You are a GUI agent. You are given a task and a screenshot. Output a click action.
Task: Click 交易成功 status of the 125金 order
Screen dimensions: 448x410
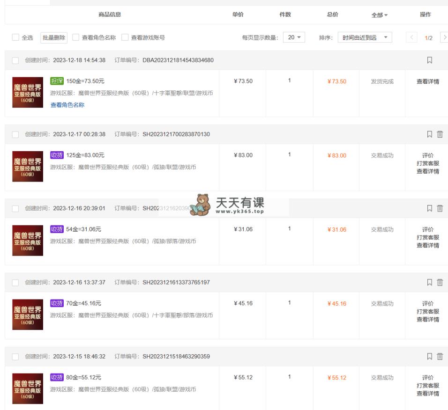[382, 155]
